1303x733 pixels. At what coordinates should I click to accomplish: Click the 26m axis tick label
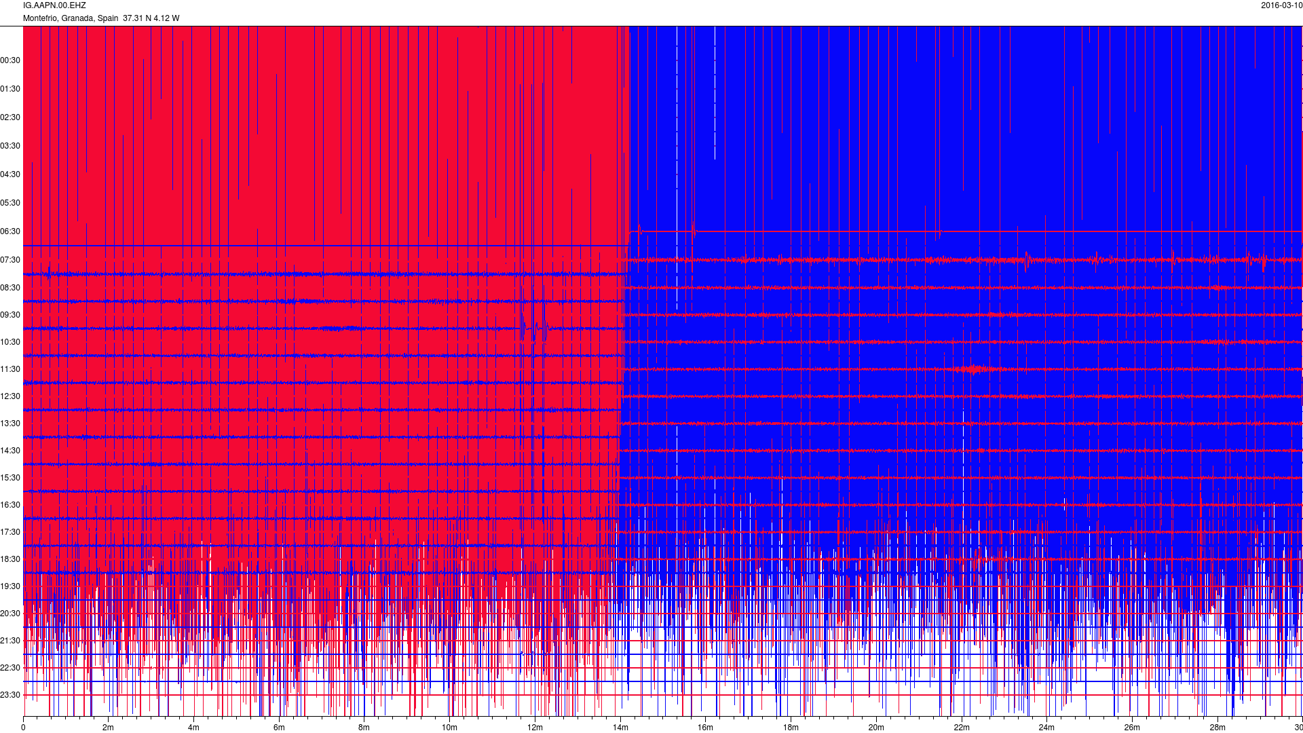click(1132, 728)
